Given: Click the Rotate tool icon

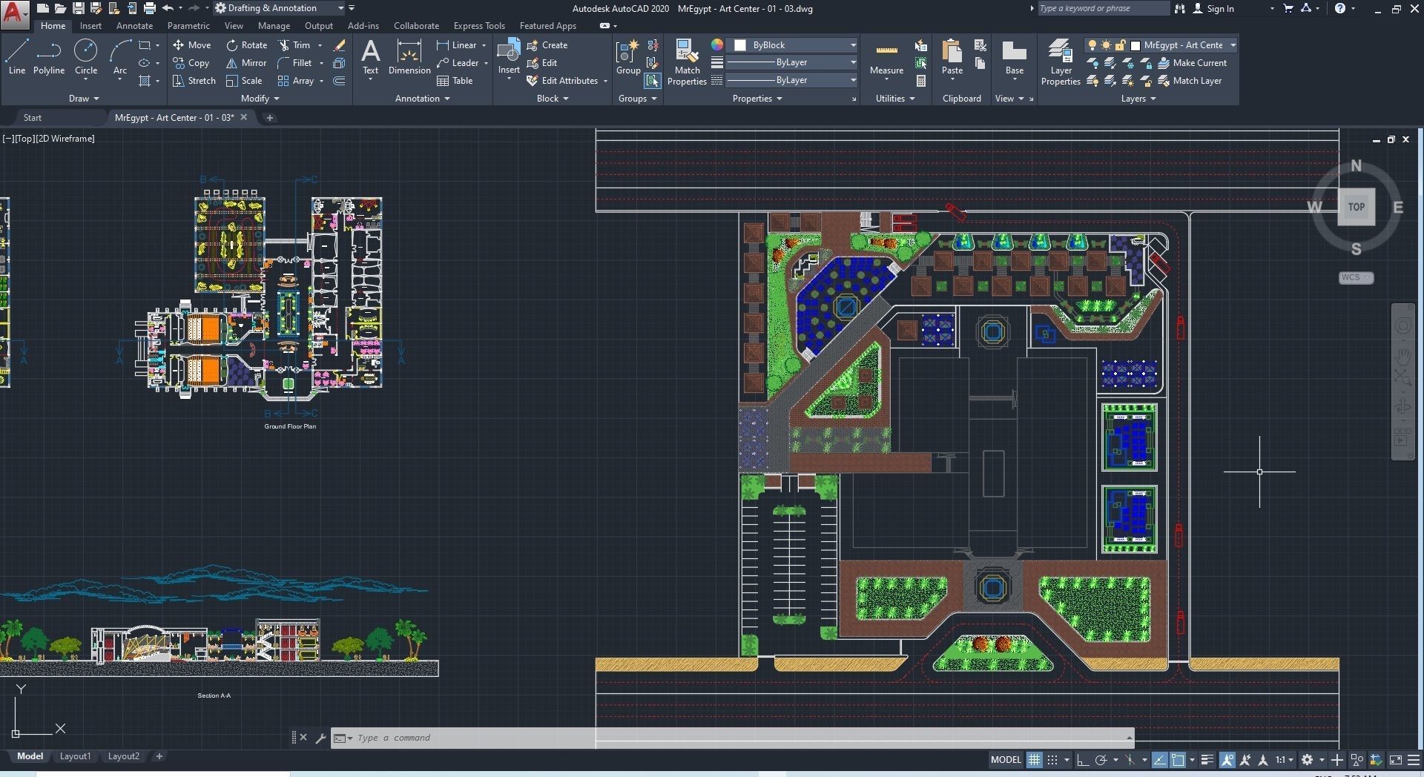Looking at the screenshot, I should (232, 45).
